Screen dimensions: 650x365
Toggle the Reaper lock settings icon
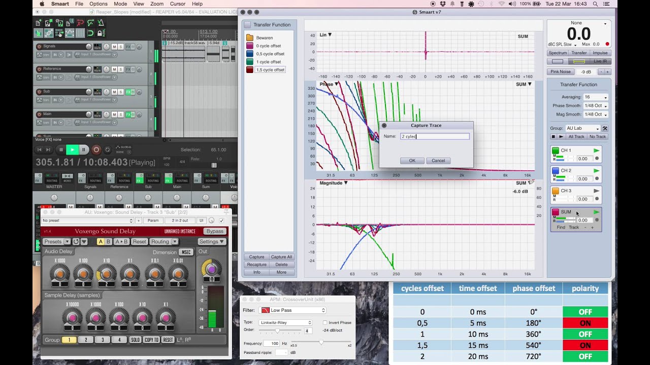[x=101, y=33]
